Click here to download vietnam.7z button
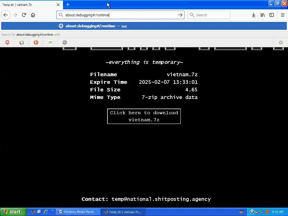288x216 pixels. [x=144, y=116]
